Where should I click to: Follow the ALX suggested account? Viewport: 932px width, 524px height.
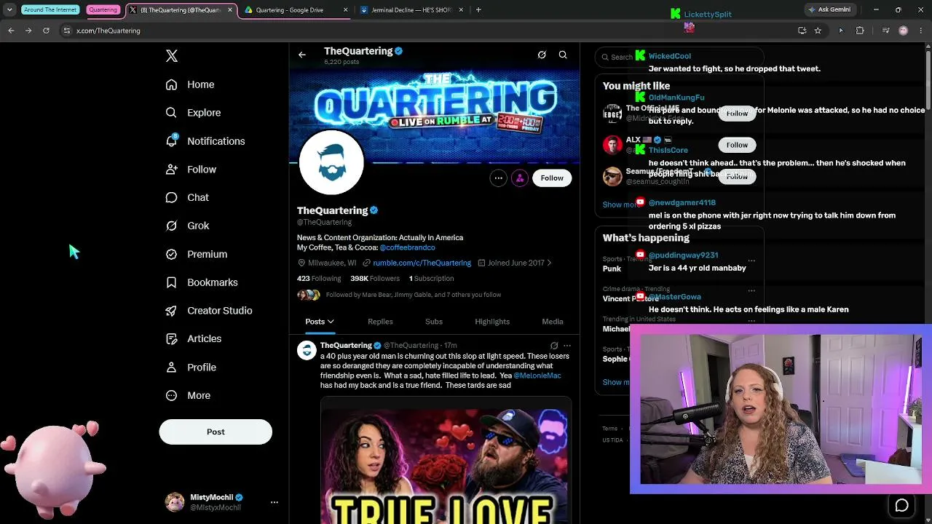coord(737,145)
